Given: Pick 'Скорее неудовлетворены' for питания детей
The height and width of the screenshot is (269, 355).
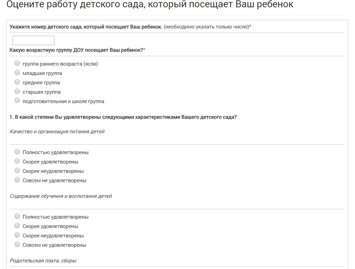Looking at the screenshot, I should click(17, 170).
